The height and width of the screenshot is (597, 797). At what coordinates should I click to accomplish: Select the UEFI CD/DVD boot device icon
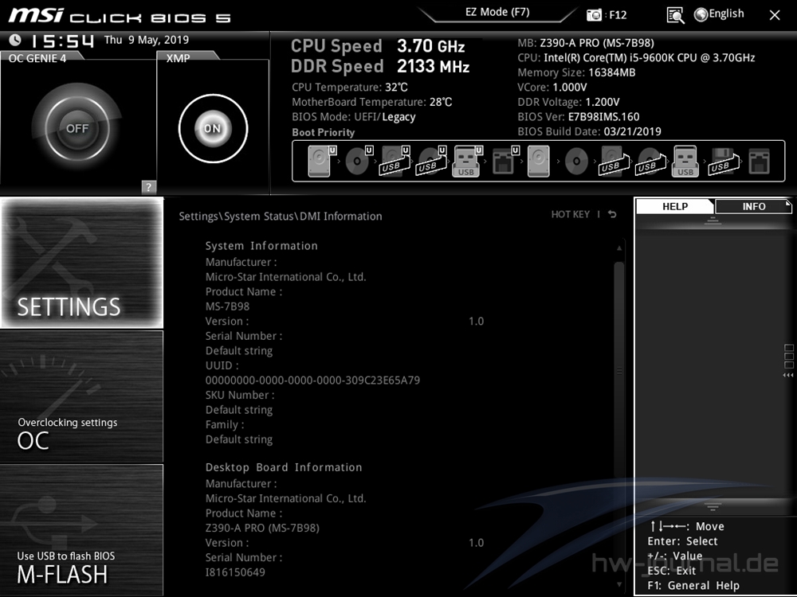point(359,161)
